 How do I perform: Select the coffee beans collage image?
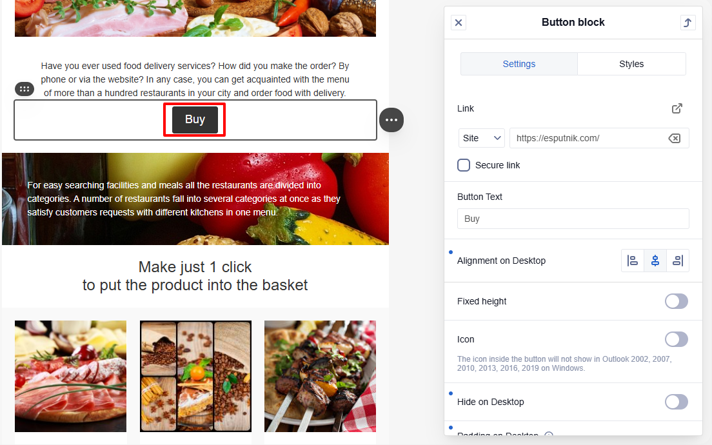(x=195, y=377)
